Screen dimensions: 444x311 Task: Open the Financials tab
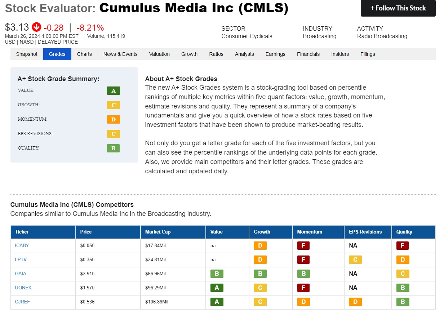[x=308, y=54]
